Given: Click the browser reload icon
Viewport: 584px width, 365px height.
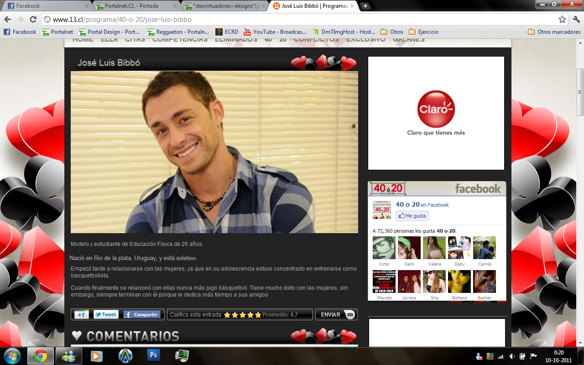Looking at the screenshot, I should click(33, 20).
